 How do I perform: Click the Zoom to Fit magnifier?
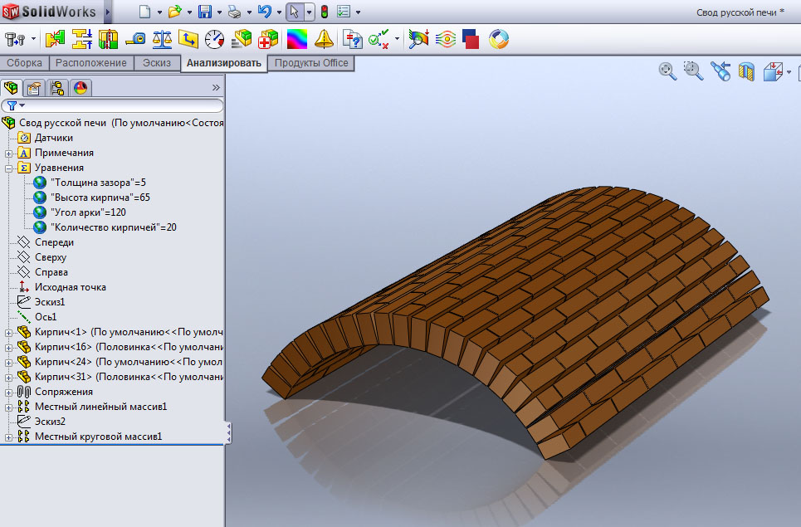click(667, 71)
